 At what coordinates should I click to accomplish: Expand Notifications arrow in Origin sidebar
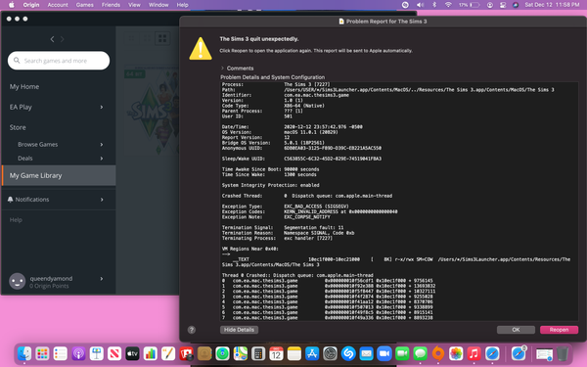click(102, 200)
